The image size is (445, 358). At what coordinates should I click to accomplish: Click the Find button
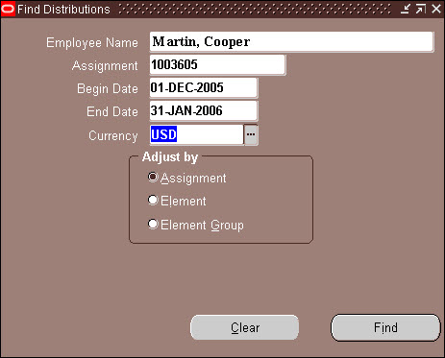(x=385, y=327)
